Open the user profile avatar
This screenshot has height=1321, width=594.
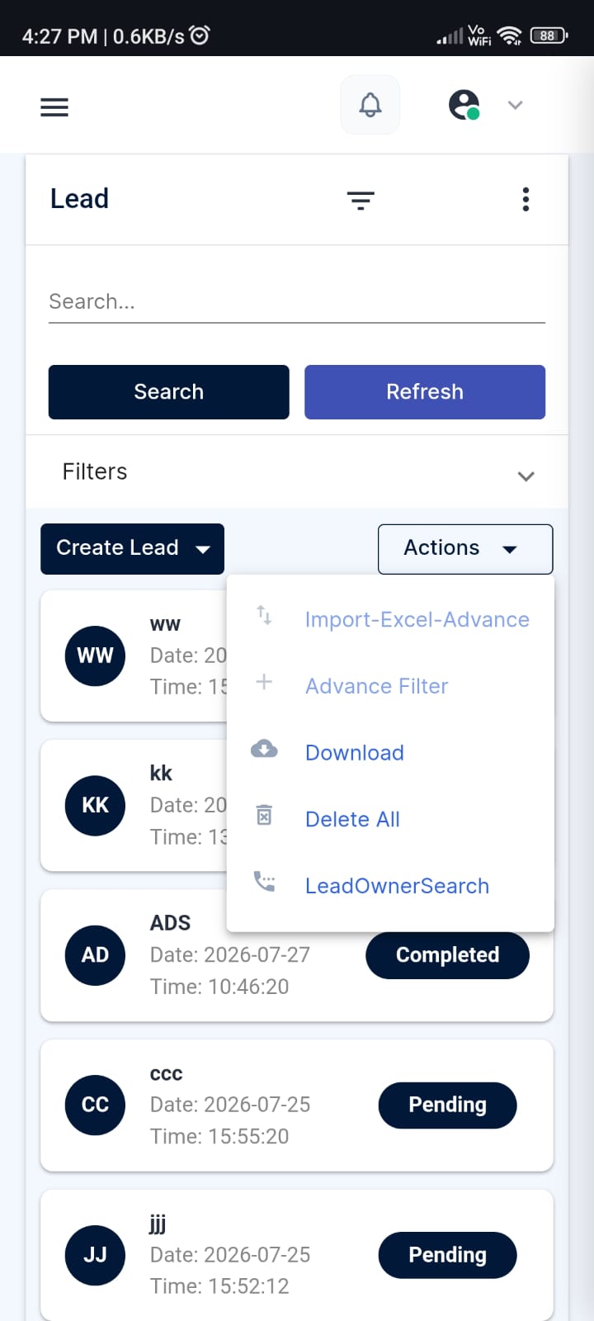tap(464, 105)
